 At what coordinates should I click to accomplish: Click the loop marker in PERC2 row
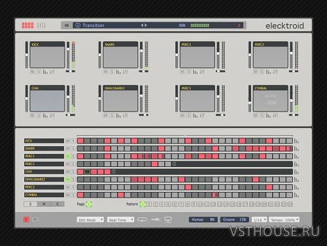pyautogui.click(x=175, y=164)
